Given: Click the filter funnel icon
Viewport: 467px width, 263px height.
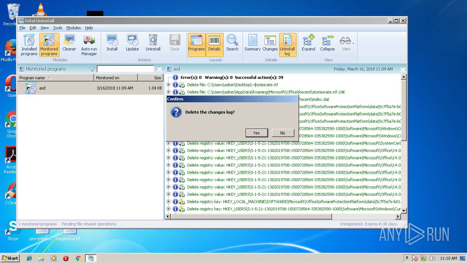Looking at the screenshot, I should pyautogui.click(x=92, y=69).
